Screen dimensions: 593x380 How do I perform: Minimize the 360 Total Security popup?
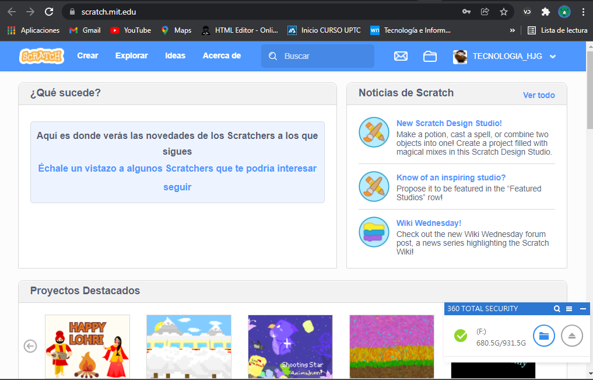pos(583,309)
